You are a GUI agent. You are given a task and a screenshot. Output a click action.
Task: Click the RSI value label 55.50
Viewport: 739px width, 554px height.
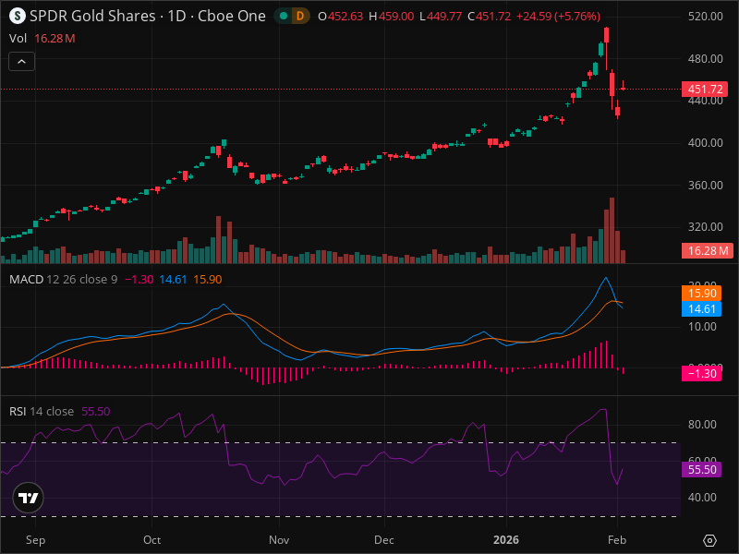[702, 470]
